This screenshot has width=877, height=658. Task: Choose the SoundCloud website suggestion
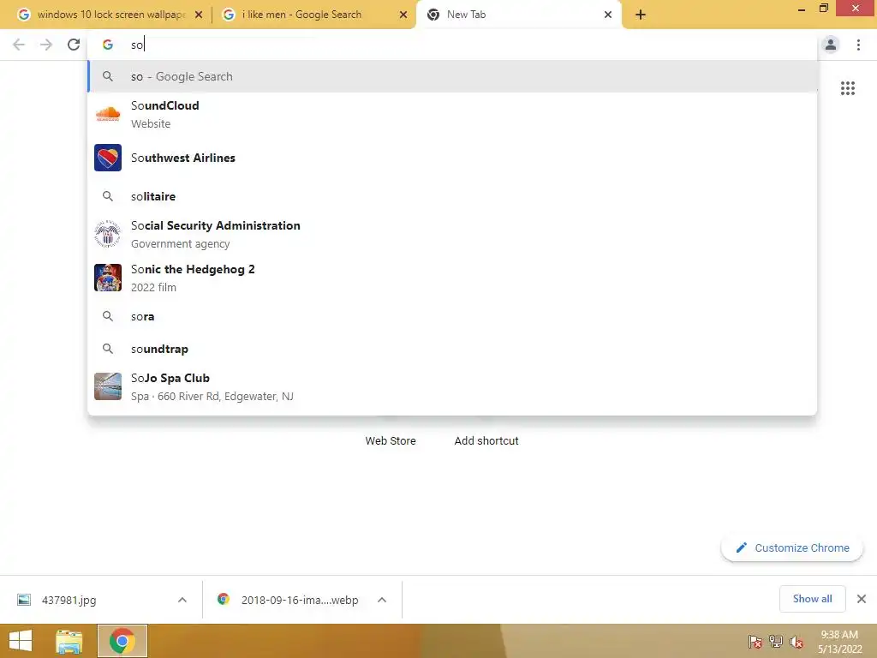point(452,114)
